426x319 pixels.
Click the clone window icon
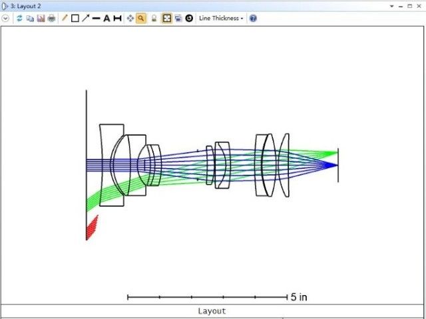point(178,19)
